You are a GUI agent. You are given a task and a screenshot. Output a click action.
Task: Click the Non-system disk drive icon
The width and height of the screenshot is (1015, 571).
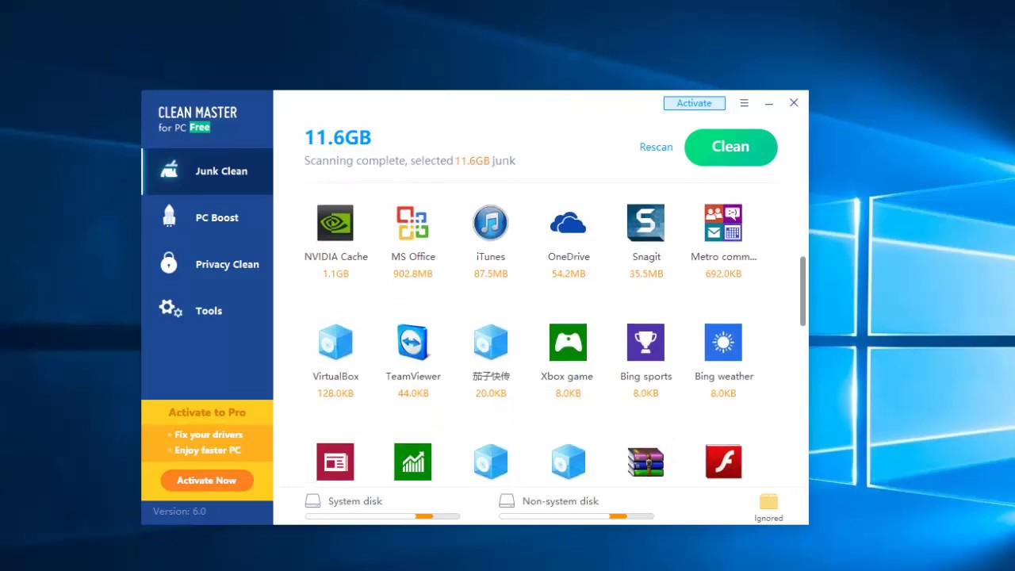pyautogui.click(x=507, y=501)
